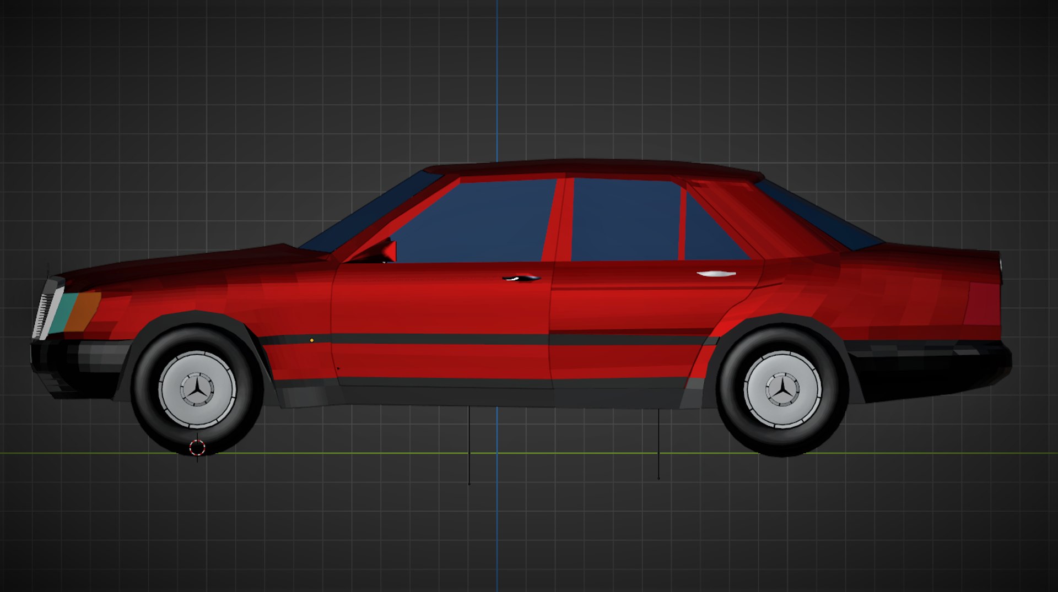Select the rear wheel Mercedes hubcap
This screenshot has height=592, width=1058.
point(782,389)
